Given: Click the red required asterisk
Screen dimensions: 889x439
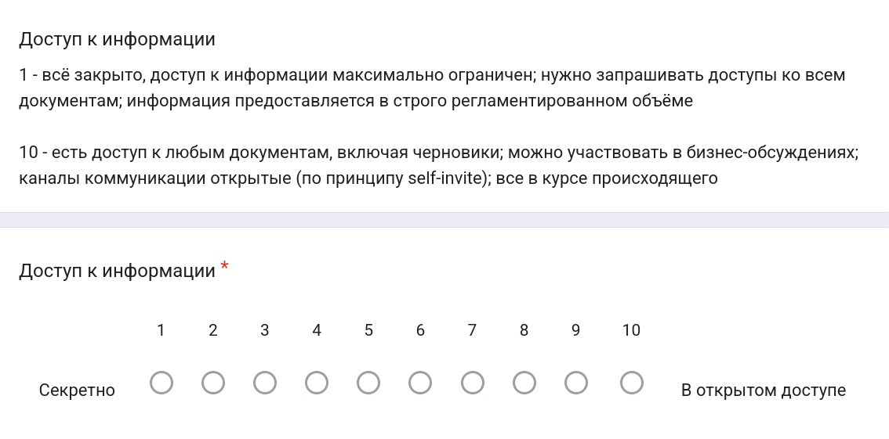Looking at the screenshot, I should point(225,267).
